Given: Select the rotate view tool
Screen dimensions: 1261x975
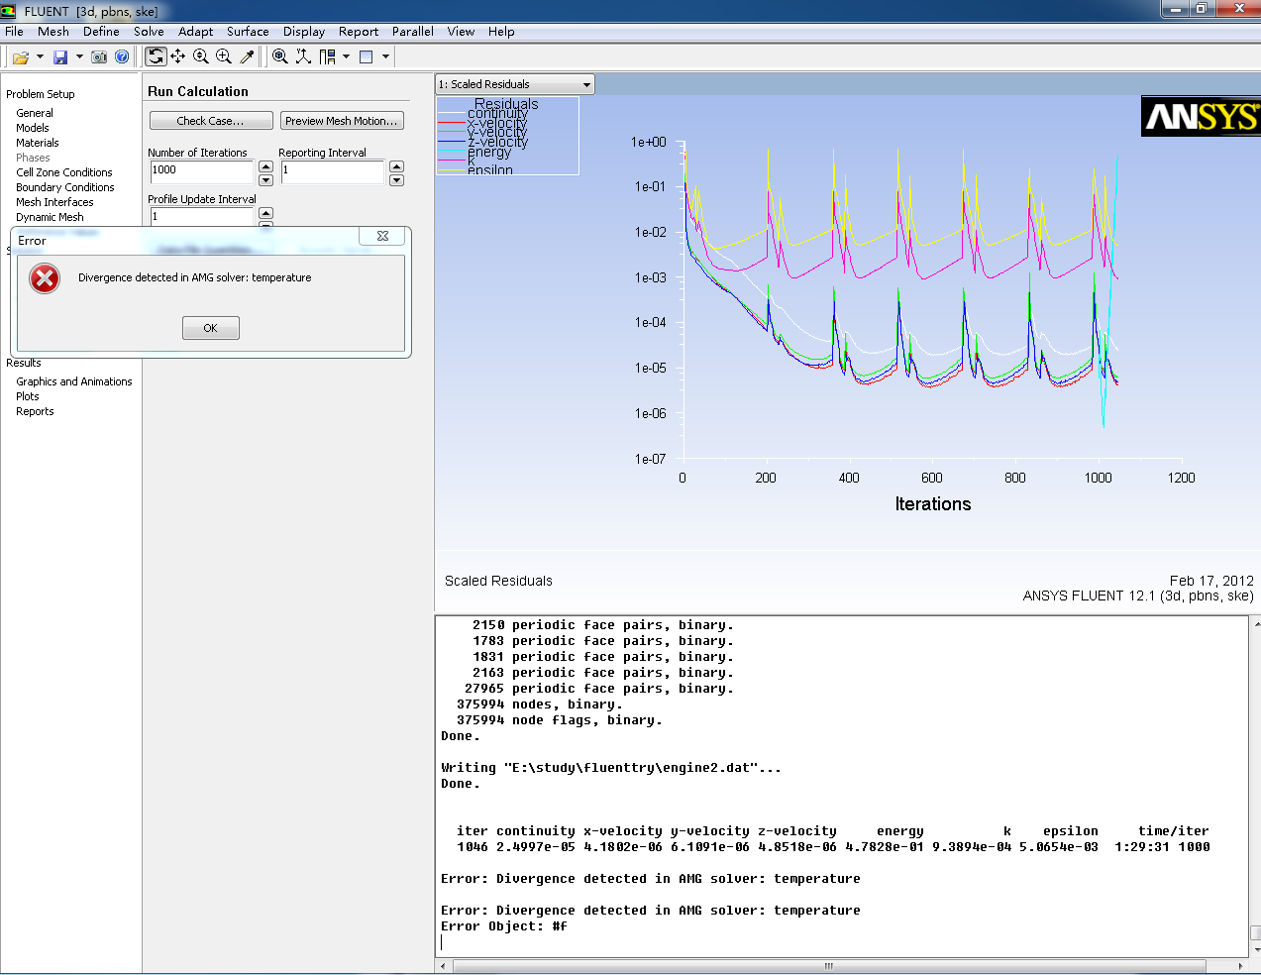Looking at the screenshot, I should click(x=156, y=57).
